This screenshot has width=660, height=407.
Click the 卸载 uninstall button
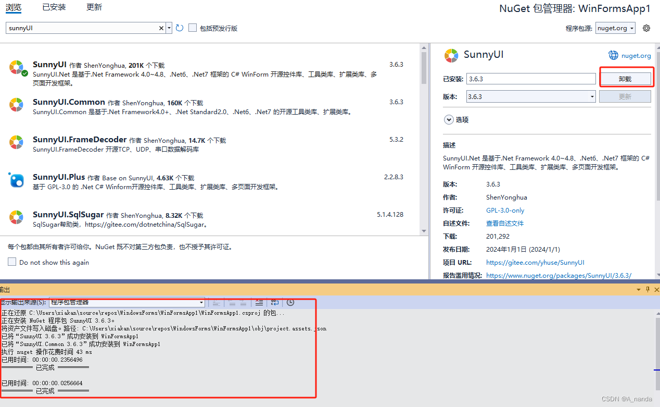pyautogui.click(x=625, y=79)
